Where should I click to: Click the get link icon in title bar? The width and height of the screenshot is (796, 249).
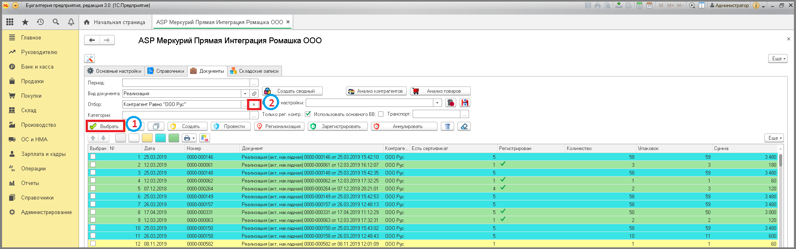(x=619, y=5)
